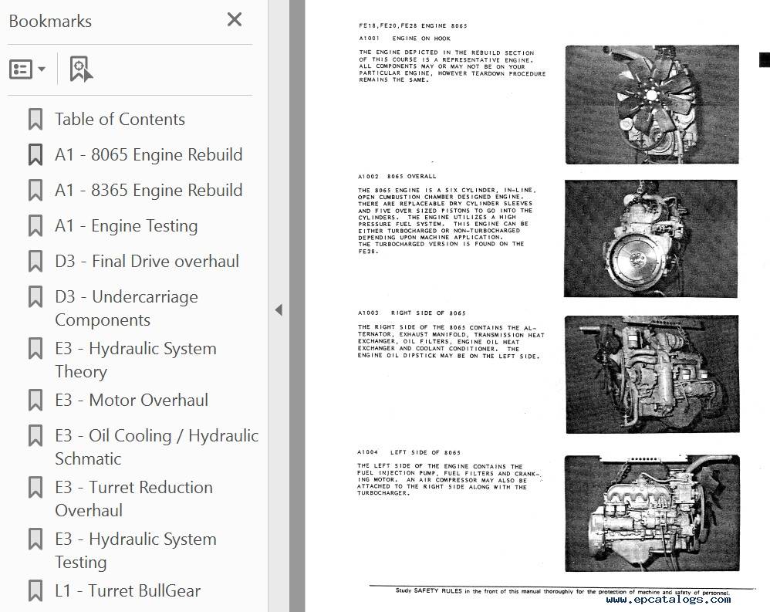Click the engine on hook photo
Viewport: 770px width, 612px height.
651,104
